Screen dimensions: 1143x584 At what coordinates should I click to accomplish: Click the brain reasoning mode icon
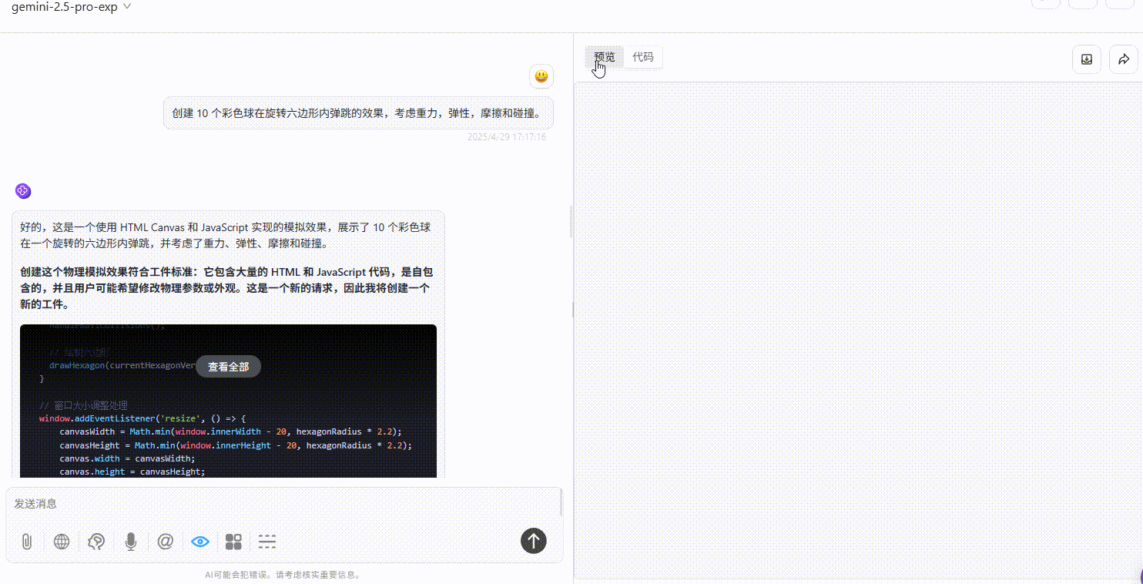coord(96,542)
